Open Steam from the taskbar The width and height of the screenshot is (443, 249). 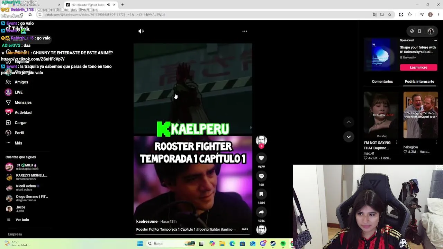coord(273,244)
